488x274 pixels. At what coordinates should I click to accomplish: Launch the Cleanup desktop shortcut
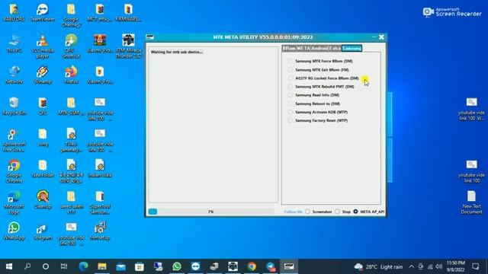(x=43, y=199)
